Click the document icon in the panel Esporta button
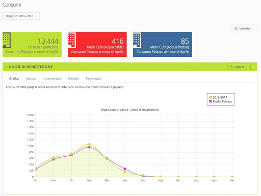The height and width of the screenshot is (196, 261). click(x=231, y=67)
